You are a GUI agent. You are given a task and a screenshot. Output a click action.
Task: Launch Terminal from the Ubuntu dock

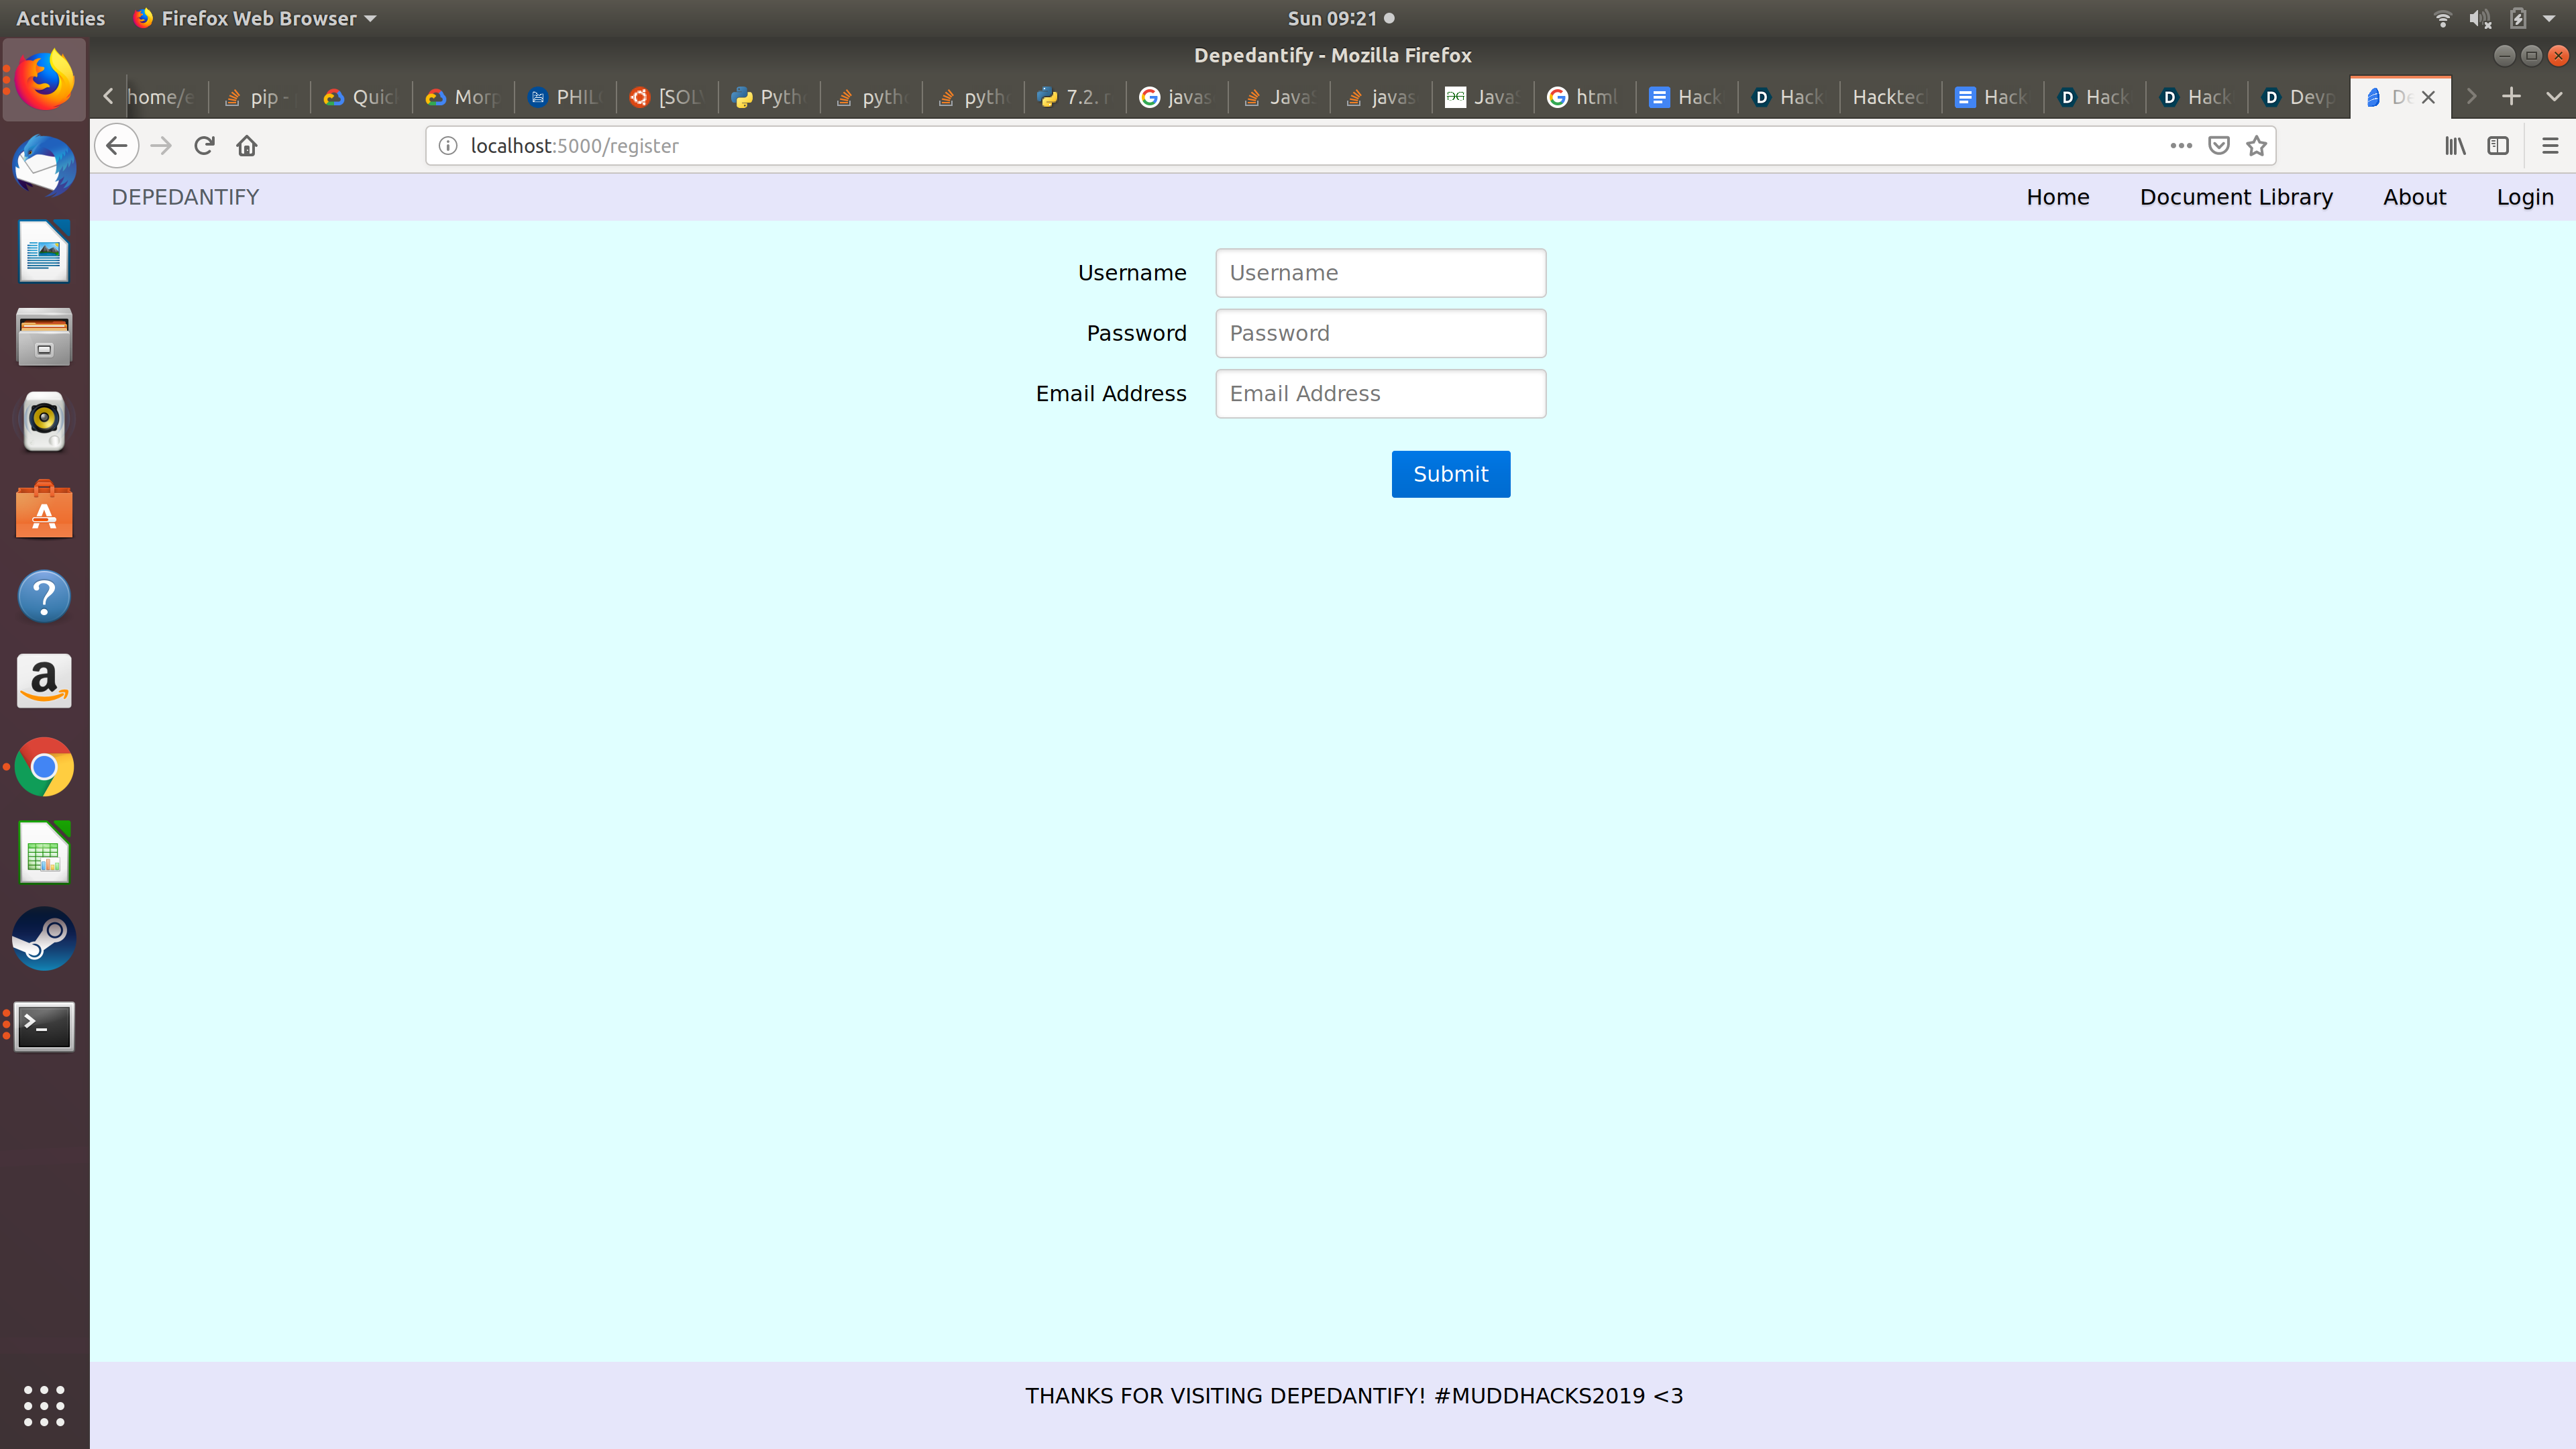coord(44,1026)
